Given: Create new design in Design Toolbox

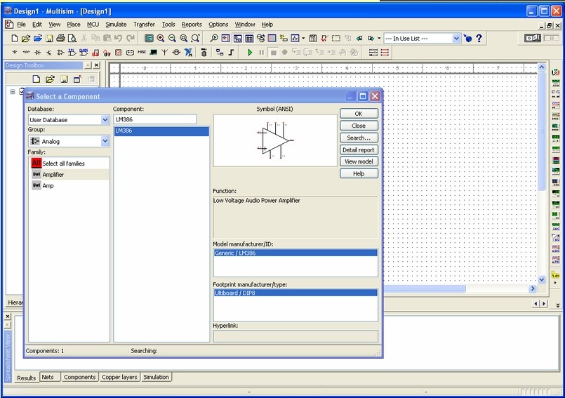Looking at the screenshot, I should pos(36,79).
